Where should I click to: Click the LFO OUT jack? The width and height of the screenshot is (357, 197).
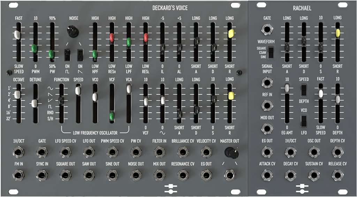89,152
